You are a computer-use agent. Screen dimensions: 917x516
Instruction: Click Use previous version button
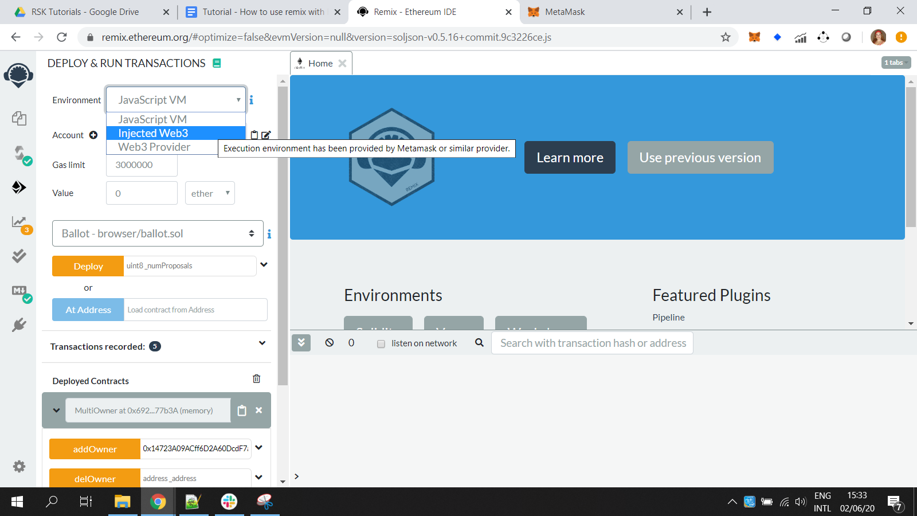700,158
